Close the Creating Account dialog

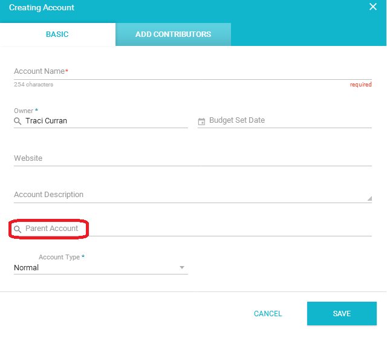click(372, 7)
